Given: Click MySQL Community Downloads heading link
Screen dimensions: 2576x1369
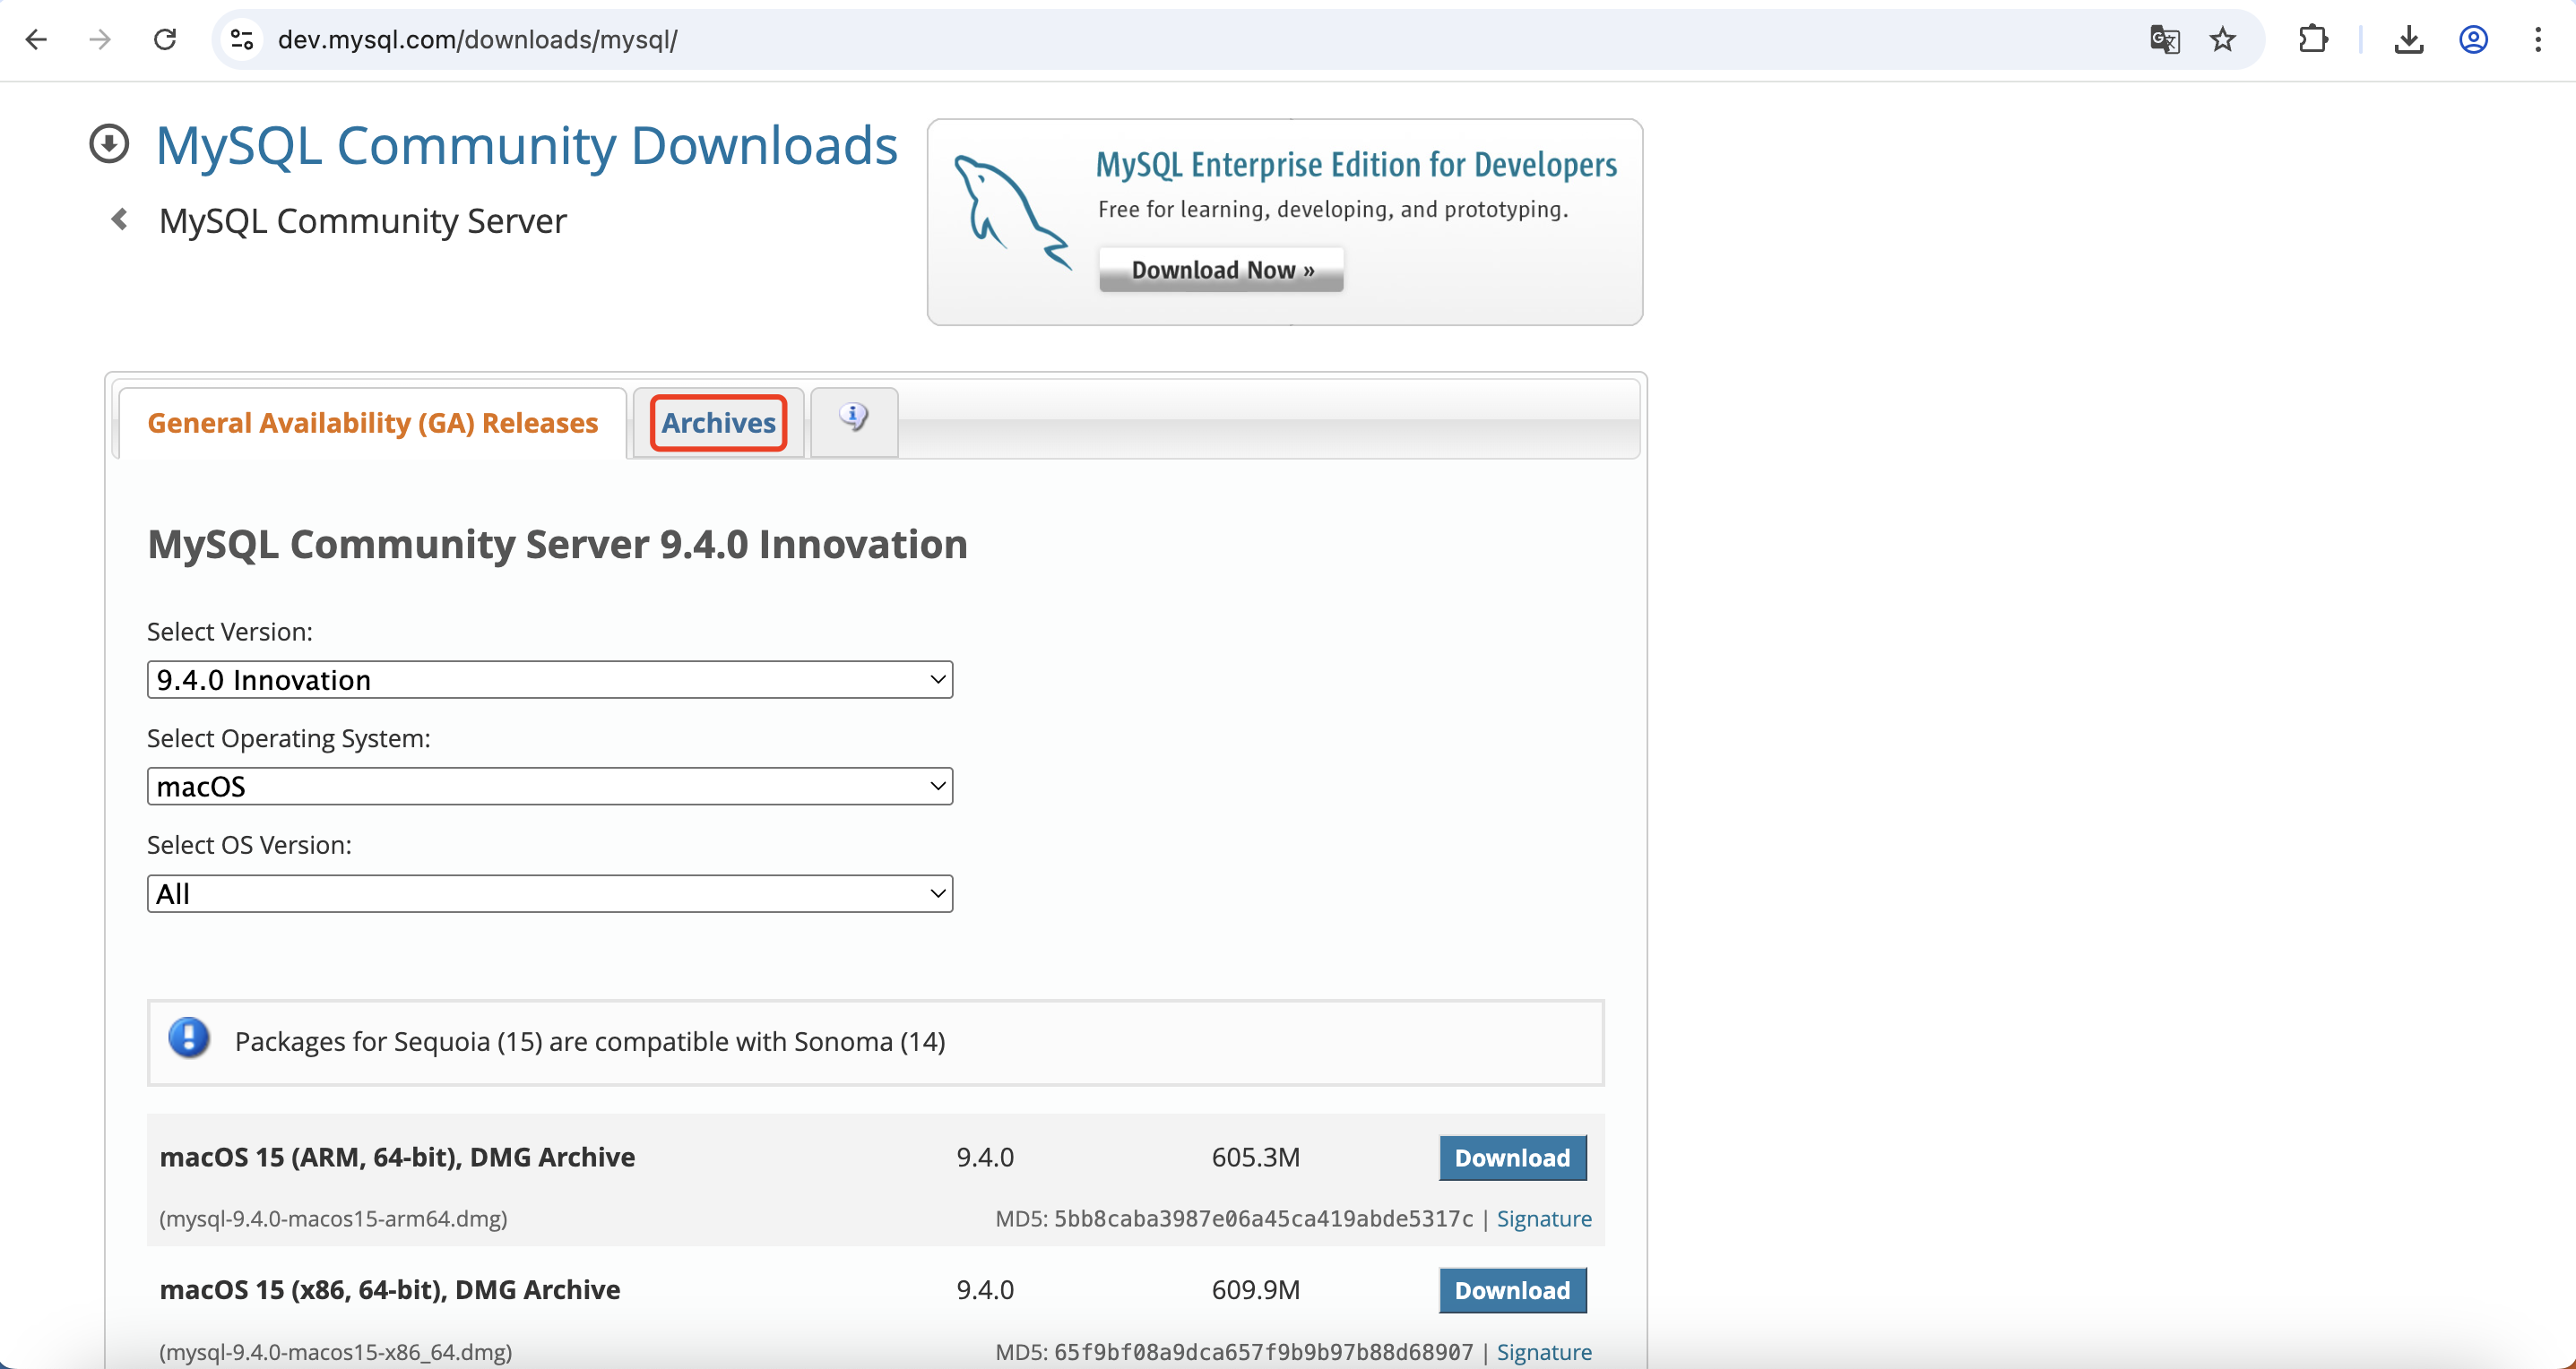Looking at the screenshot, I should tap(527, 145).
